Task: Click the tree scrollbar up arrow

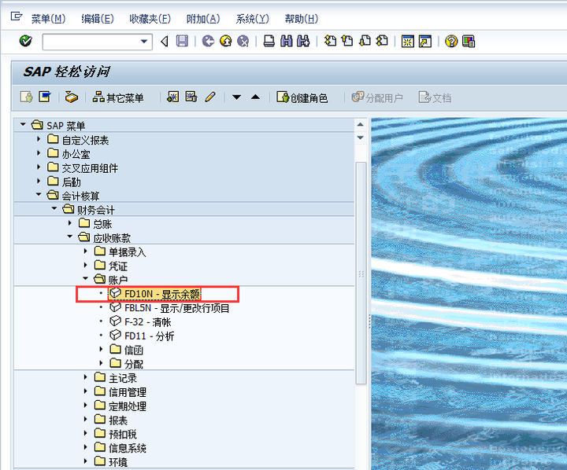Action: pos(361,124)
